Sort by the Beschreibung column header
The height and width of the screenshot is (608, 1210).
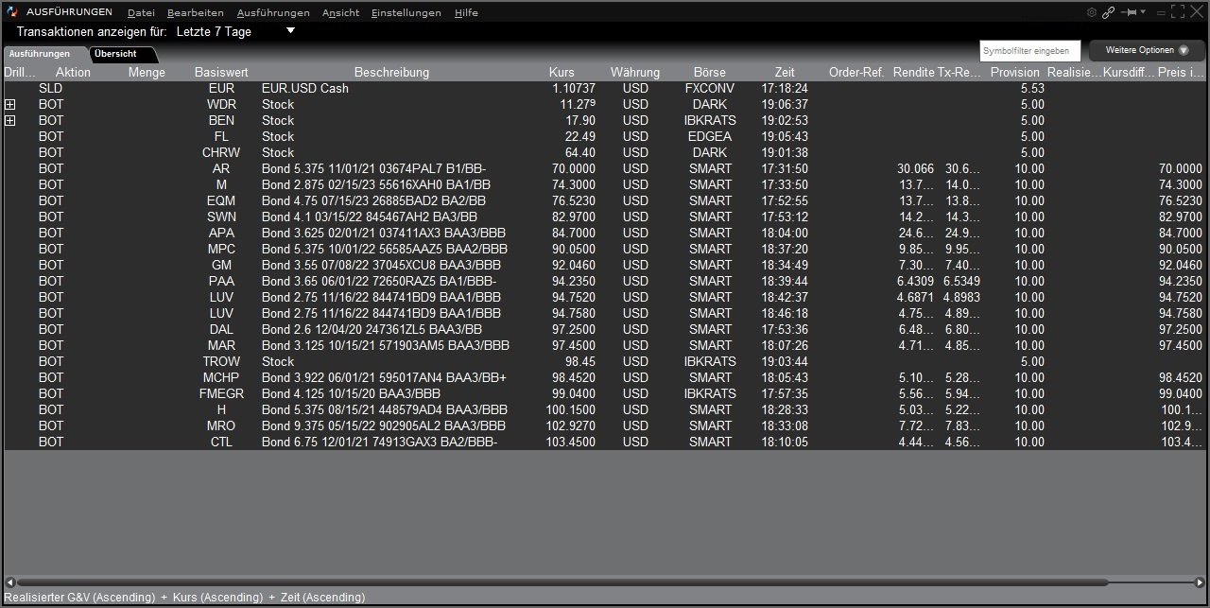(x=391, y=72)
